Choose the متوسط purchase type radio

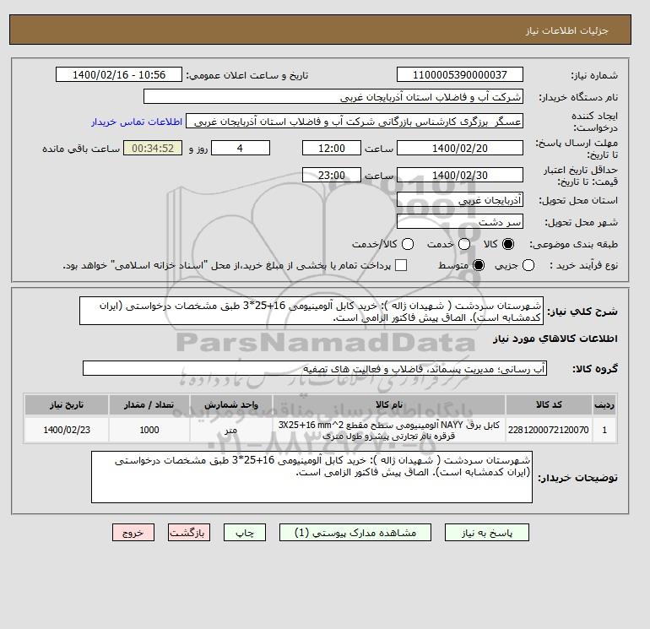pos(479,265)
